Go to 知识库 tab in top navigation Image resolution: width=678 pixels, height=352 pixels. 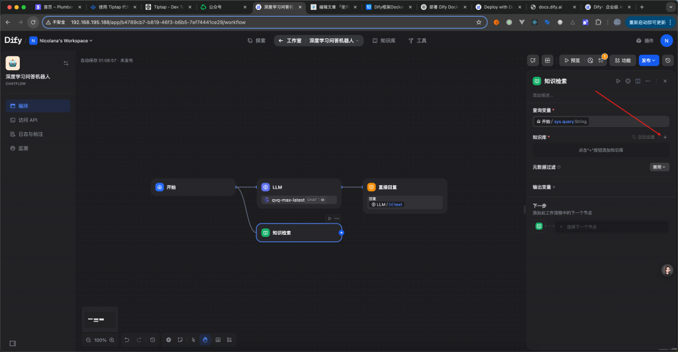[383, 40]
